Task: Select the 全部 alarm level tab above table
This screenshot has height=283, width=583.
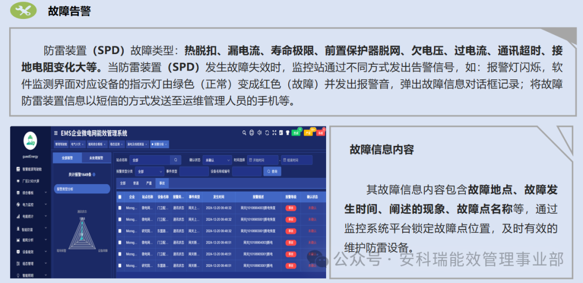Action: pyautogui.click(x=123, y=183)
